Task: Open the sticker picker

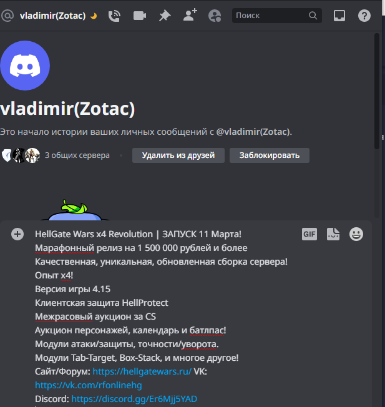Action: pyautogui.click(x=333, y=234)
